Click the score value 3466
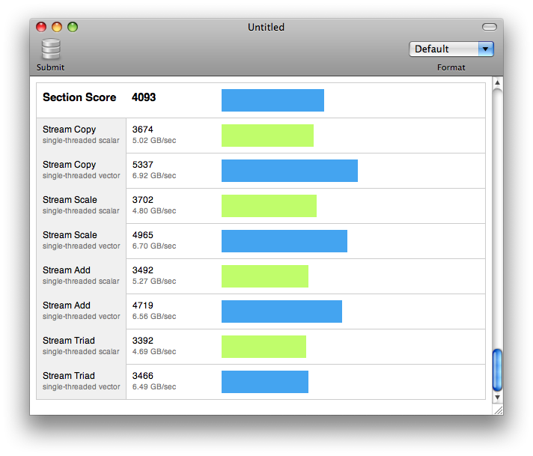The image size is (533, 456). pyautogui.click(x=143, y=376)
